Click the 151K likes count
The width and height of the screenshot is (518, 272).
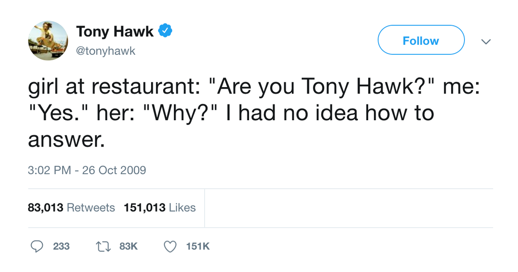pyautogui.click(x=198, y=246)
